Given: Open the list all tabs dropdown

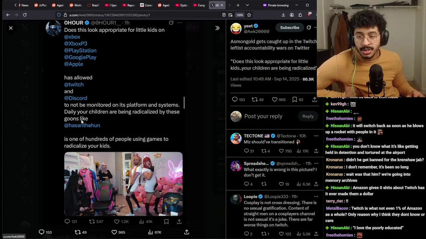Looking at the screenshot, I should (x=247, y=5).
